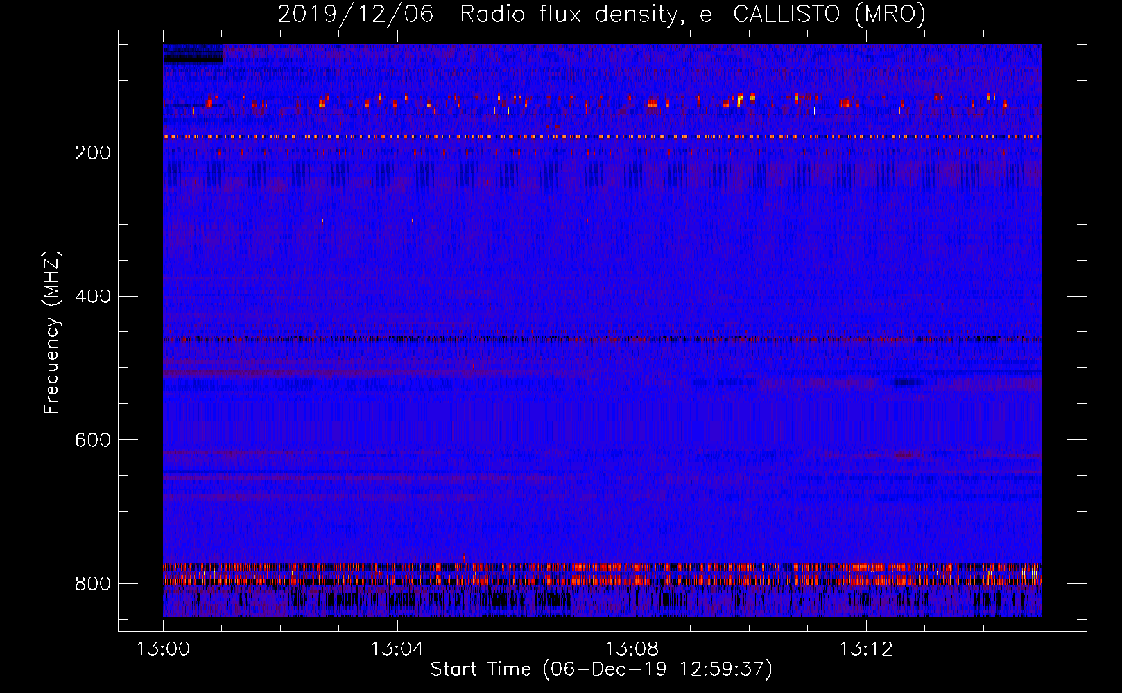Click the 13:12 time tick label
Image resolution: width=1122 pixels, height=693 pixels.
(866, 649)
